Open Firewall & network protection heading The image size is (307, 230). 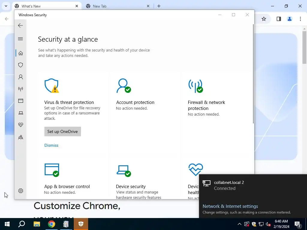[206, 105]
